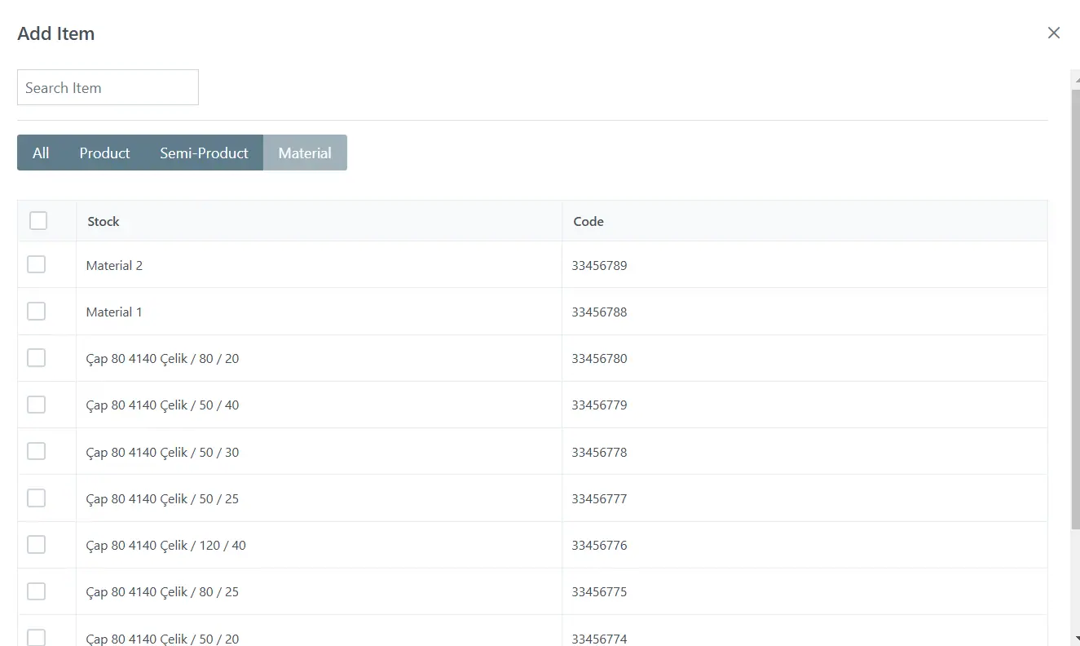The image size is (1080, 646).
Task: Click code 33456775
Action: pyautogui.click(x=599, y=591)
